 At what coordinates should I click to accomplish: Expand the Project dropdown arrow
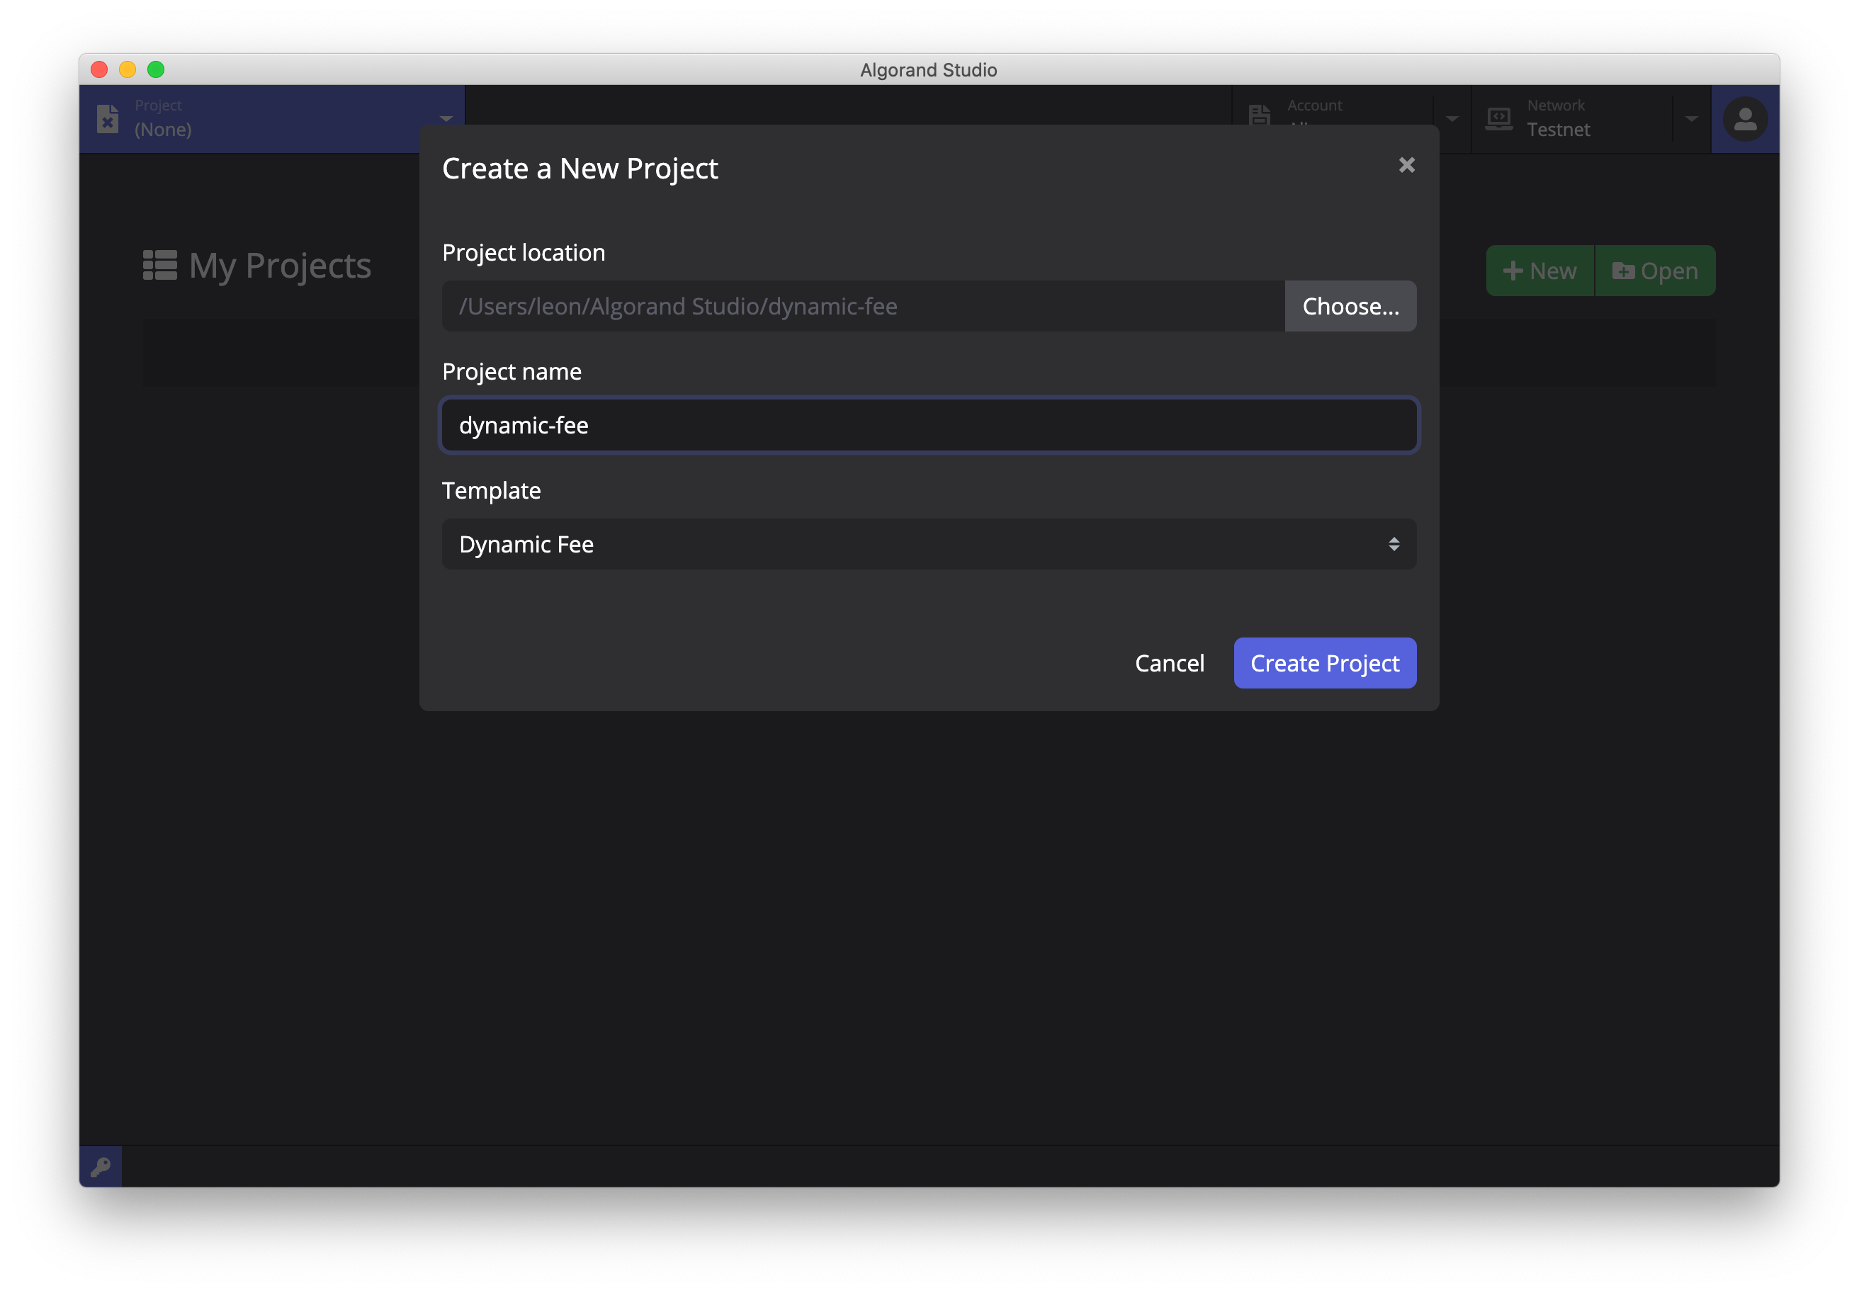(x=446, y=119)
